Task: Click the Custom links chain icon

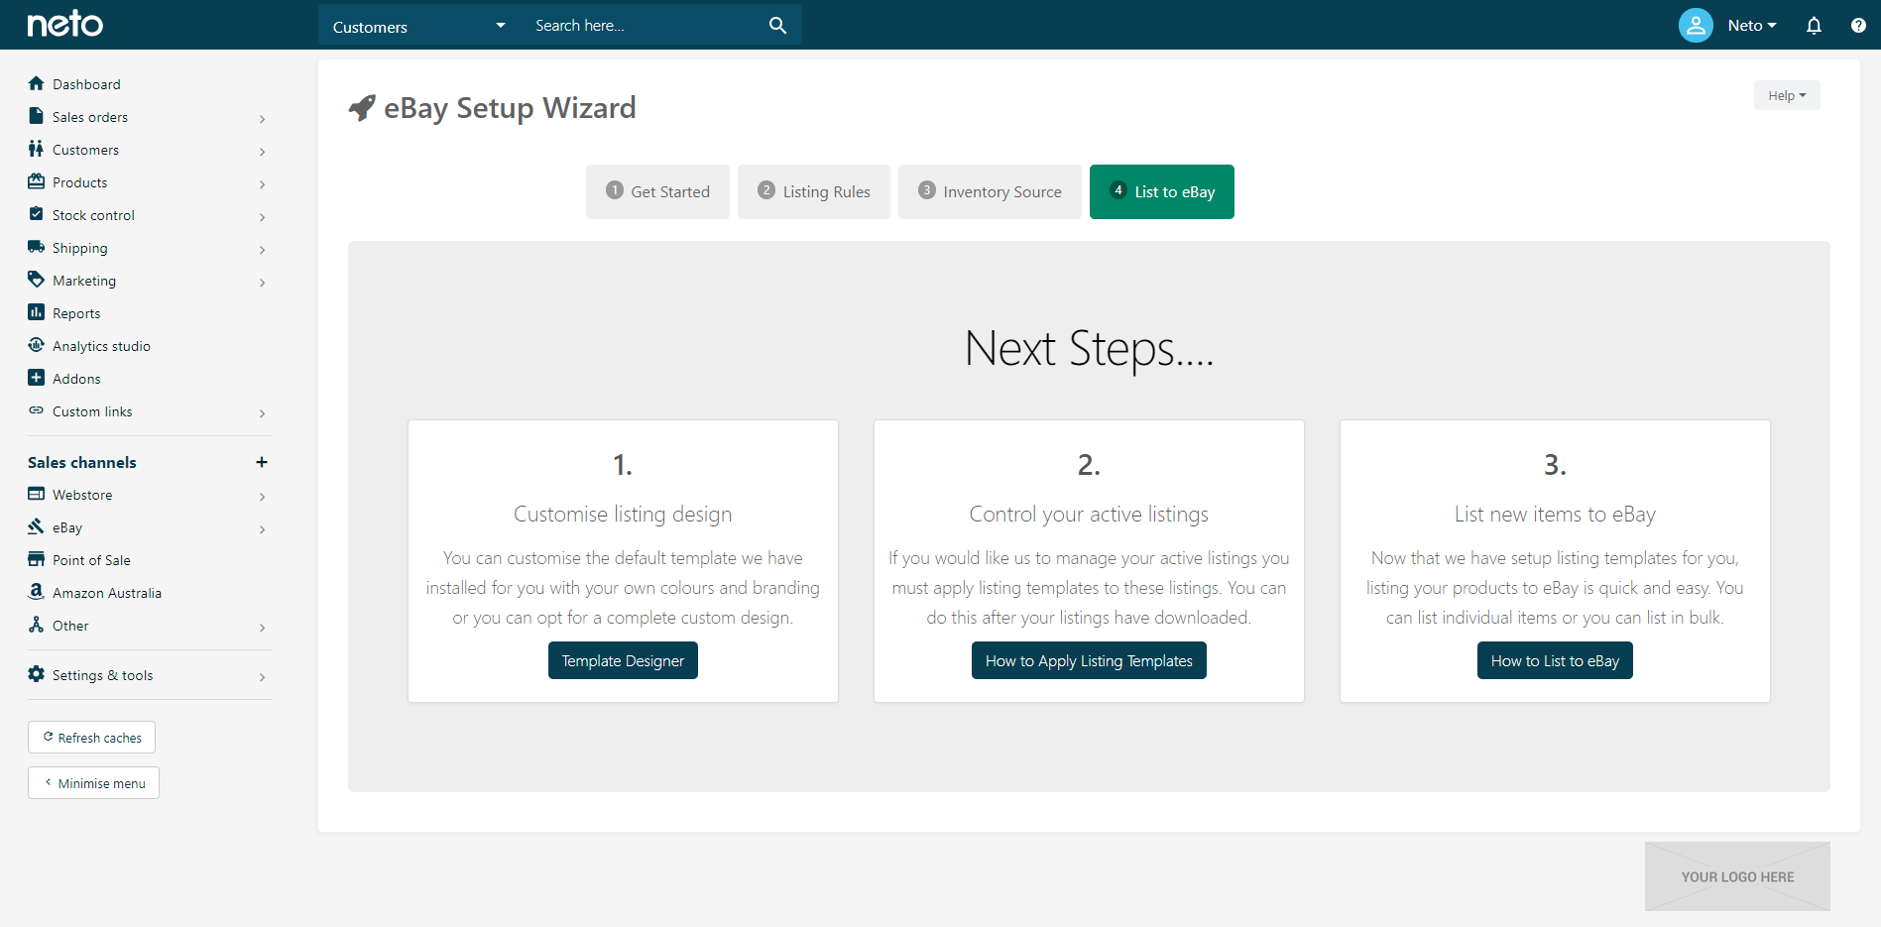Action: point(37,410)
